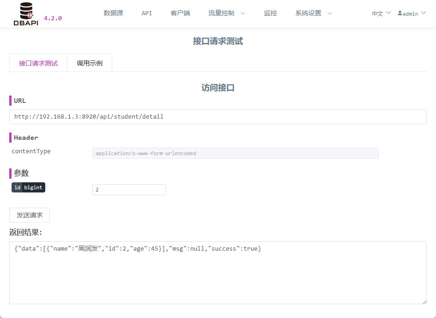Click the id bigint parameter tag
436x318 pixels.
[28, 187]
